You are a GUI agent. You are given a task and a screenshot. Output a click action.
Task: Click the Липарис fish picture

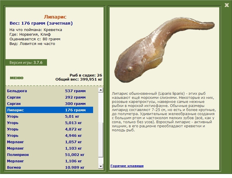pyautogui.click(x=164, y=50)
